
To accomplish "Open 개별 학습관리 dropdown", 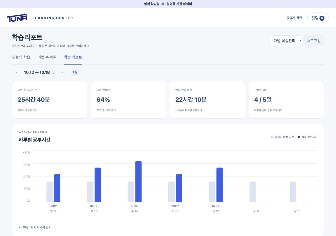I will pyautogui.click(x=286, y=41).
